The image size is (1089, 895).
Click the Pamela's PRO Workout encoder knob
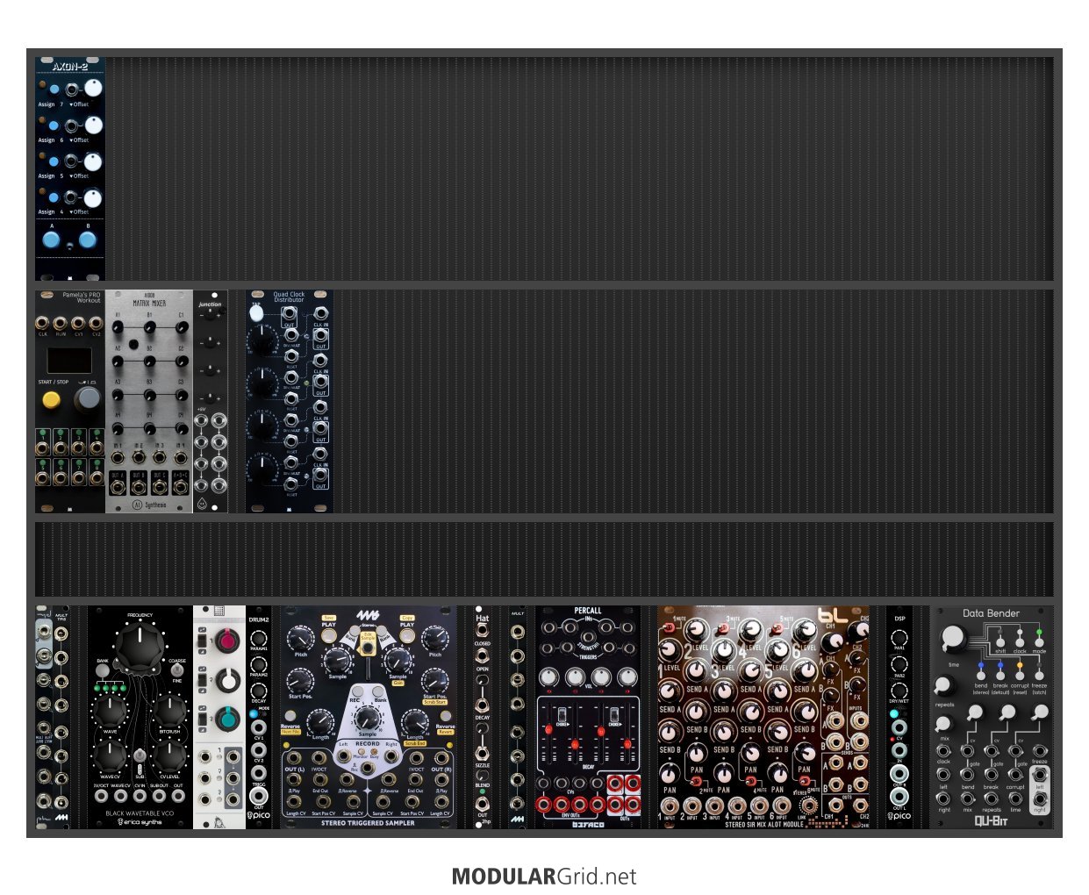(x=87, y=399)
